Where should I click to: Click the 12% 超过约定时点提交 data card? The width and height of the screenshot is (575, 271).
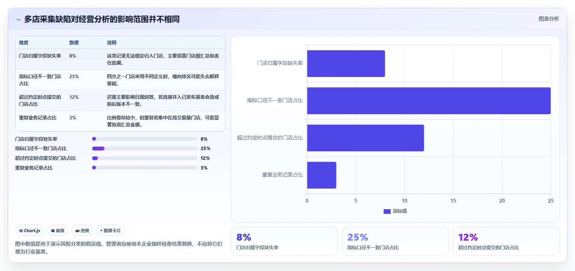click(x=506, y=241)
